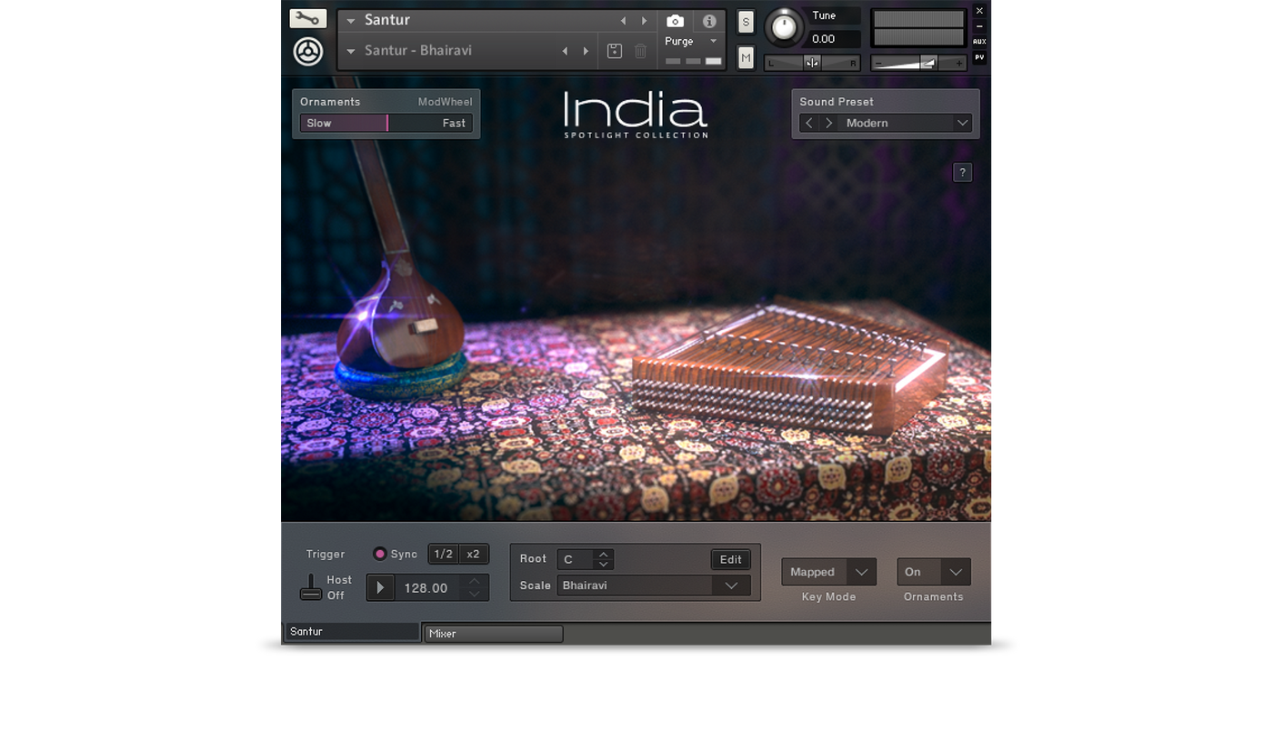The width and height of the screenshot is (1273, 731).
Task: Click the Key Mode label
Action: pos(828,596)
